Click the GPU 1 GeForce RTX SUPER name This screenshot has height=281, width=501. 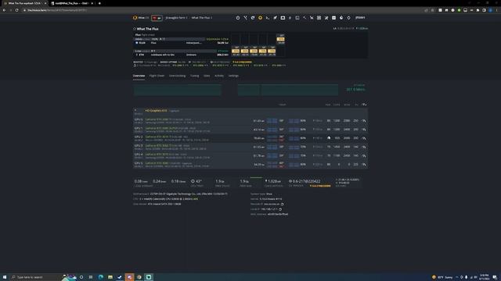click(161, 128)
